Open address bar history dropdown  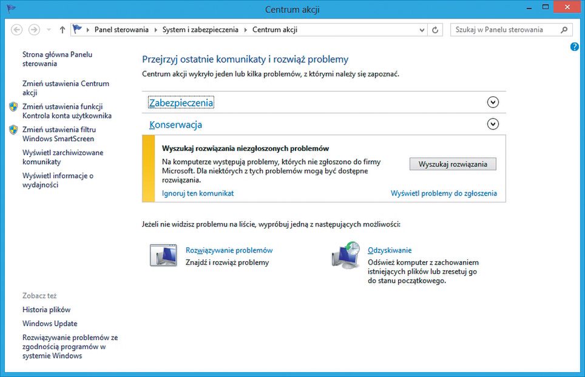(422, 30)
